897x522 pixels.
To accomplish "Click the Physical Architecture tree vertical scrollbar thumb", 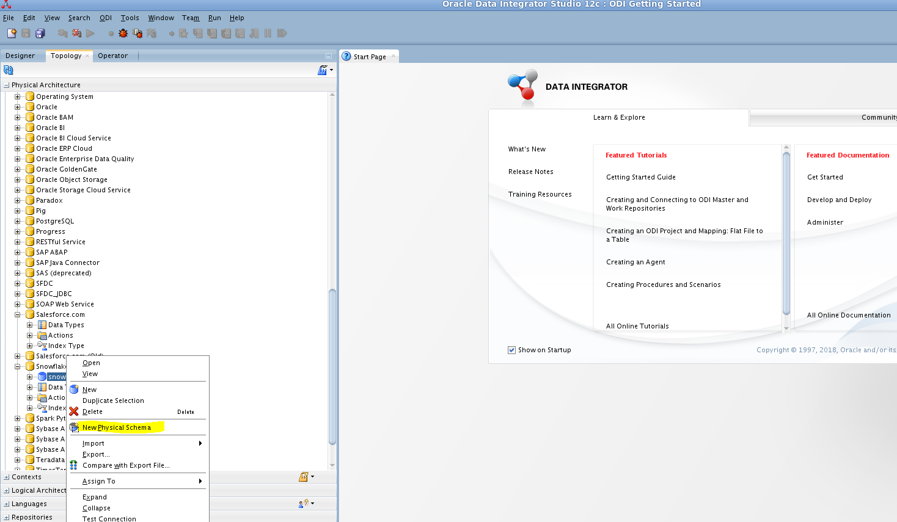I will coord(332,366).
